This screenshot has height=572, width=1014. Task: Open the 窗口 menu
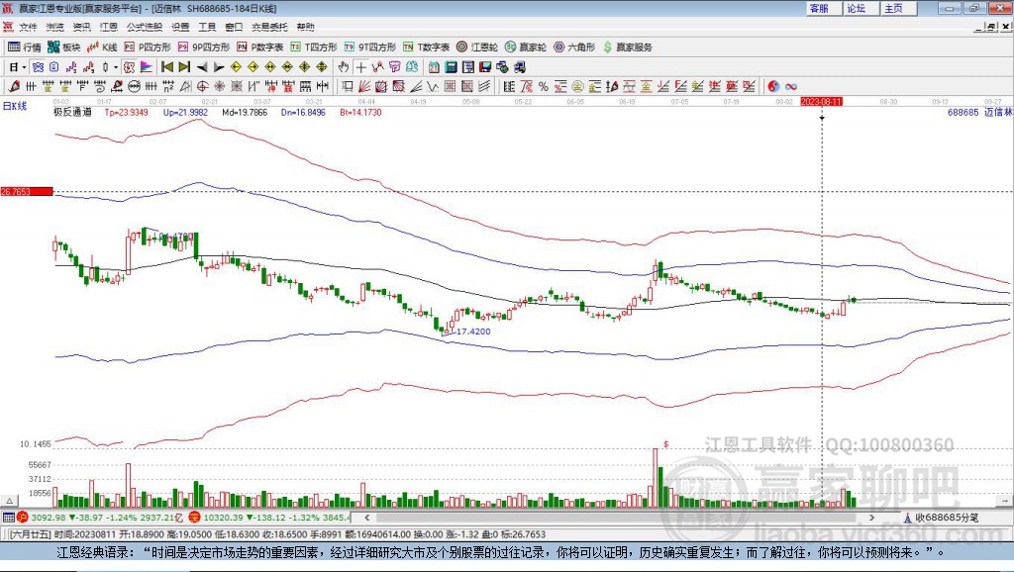click(x=234, y=27)
